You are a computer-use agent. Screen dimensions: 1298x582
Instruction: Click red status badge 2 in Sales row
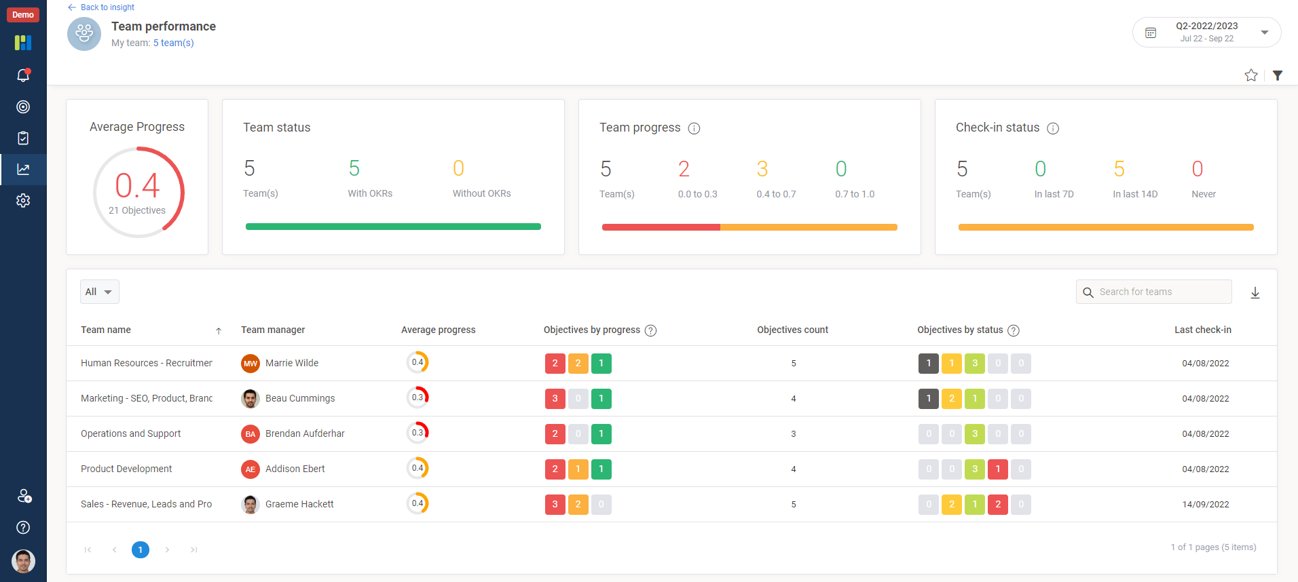998,505
